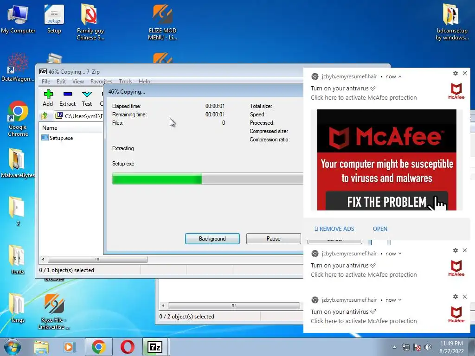The image size is (475, 356).
Task: Open settings gear of bottom notification
Action: click(456, 297)
